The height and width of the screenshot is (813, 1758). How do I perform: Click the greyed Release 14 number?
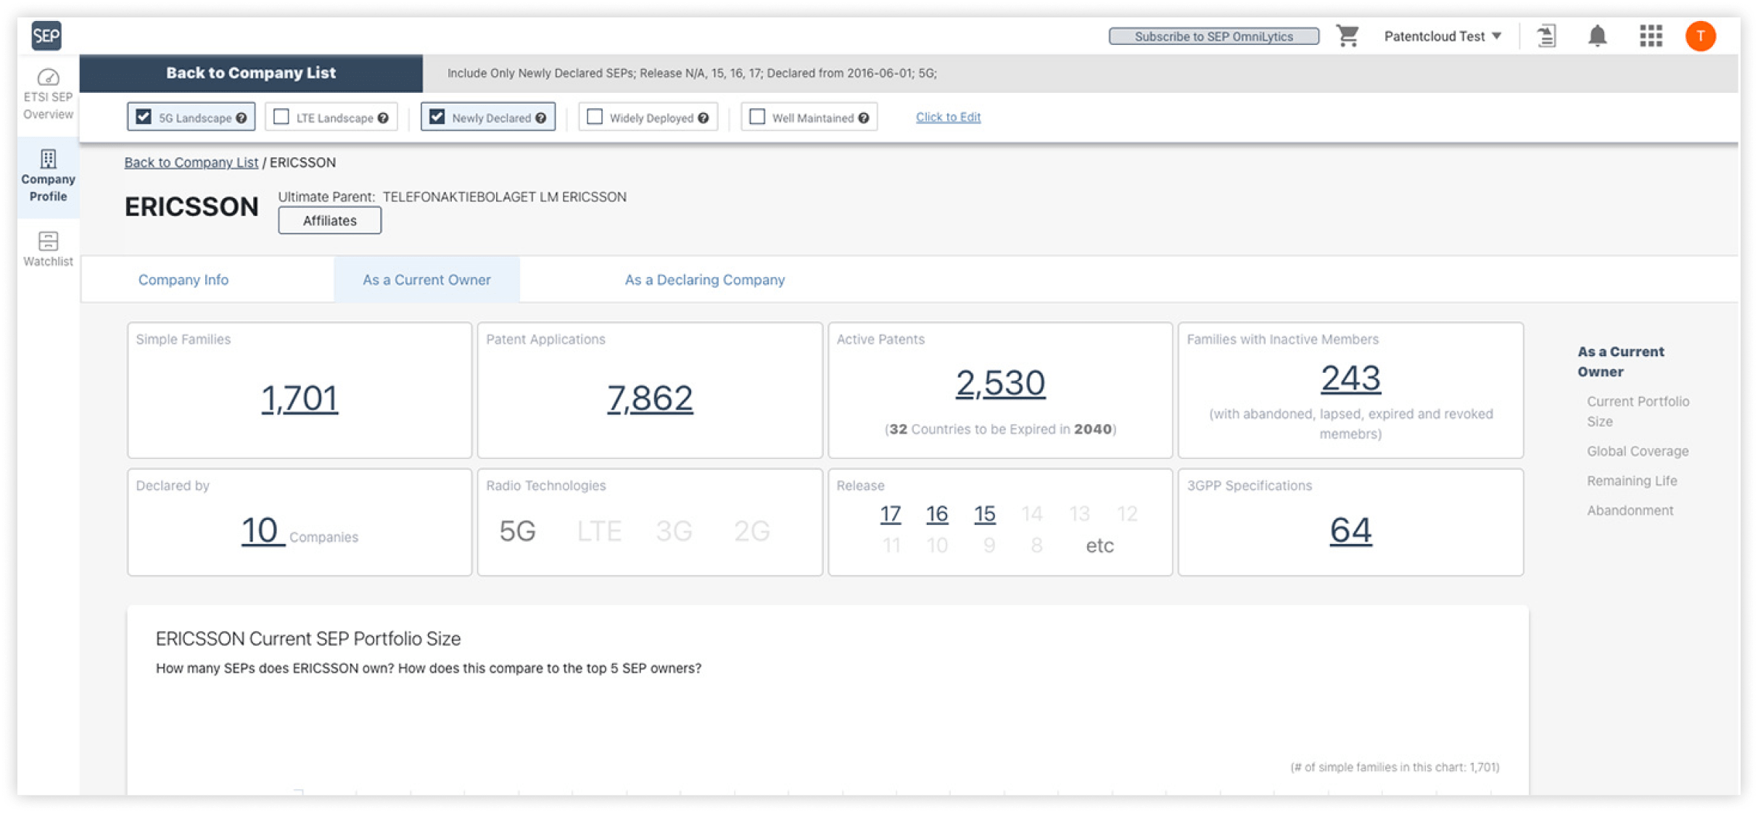pyautogui.click(x=1031, y=514)
